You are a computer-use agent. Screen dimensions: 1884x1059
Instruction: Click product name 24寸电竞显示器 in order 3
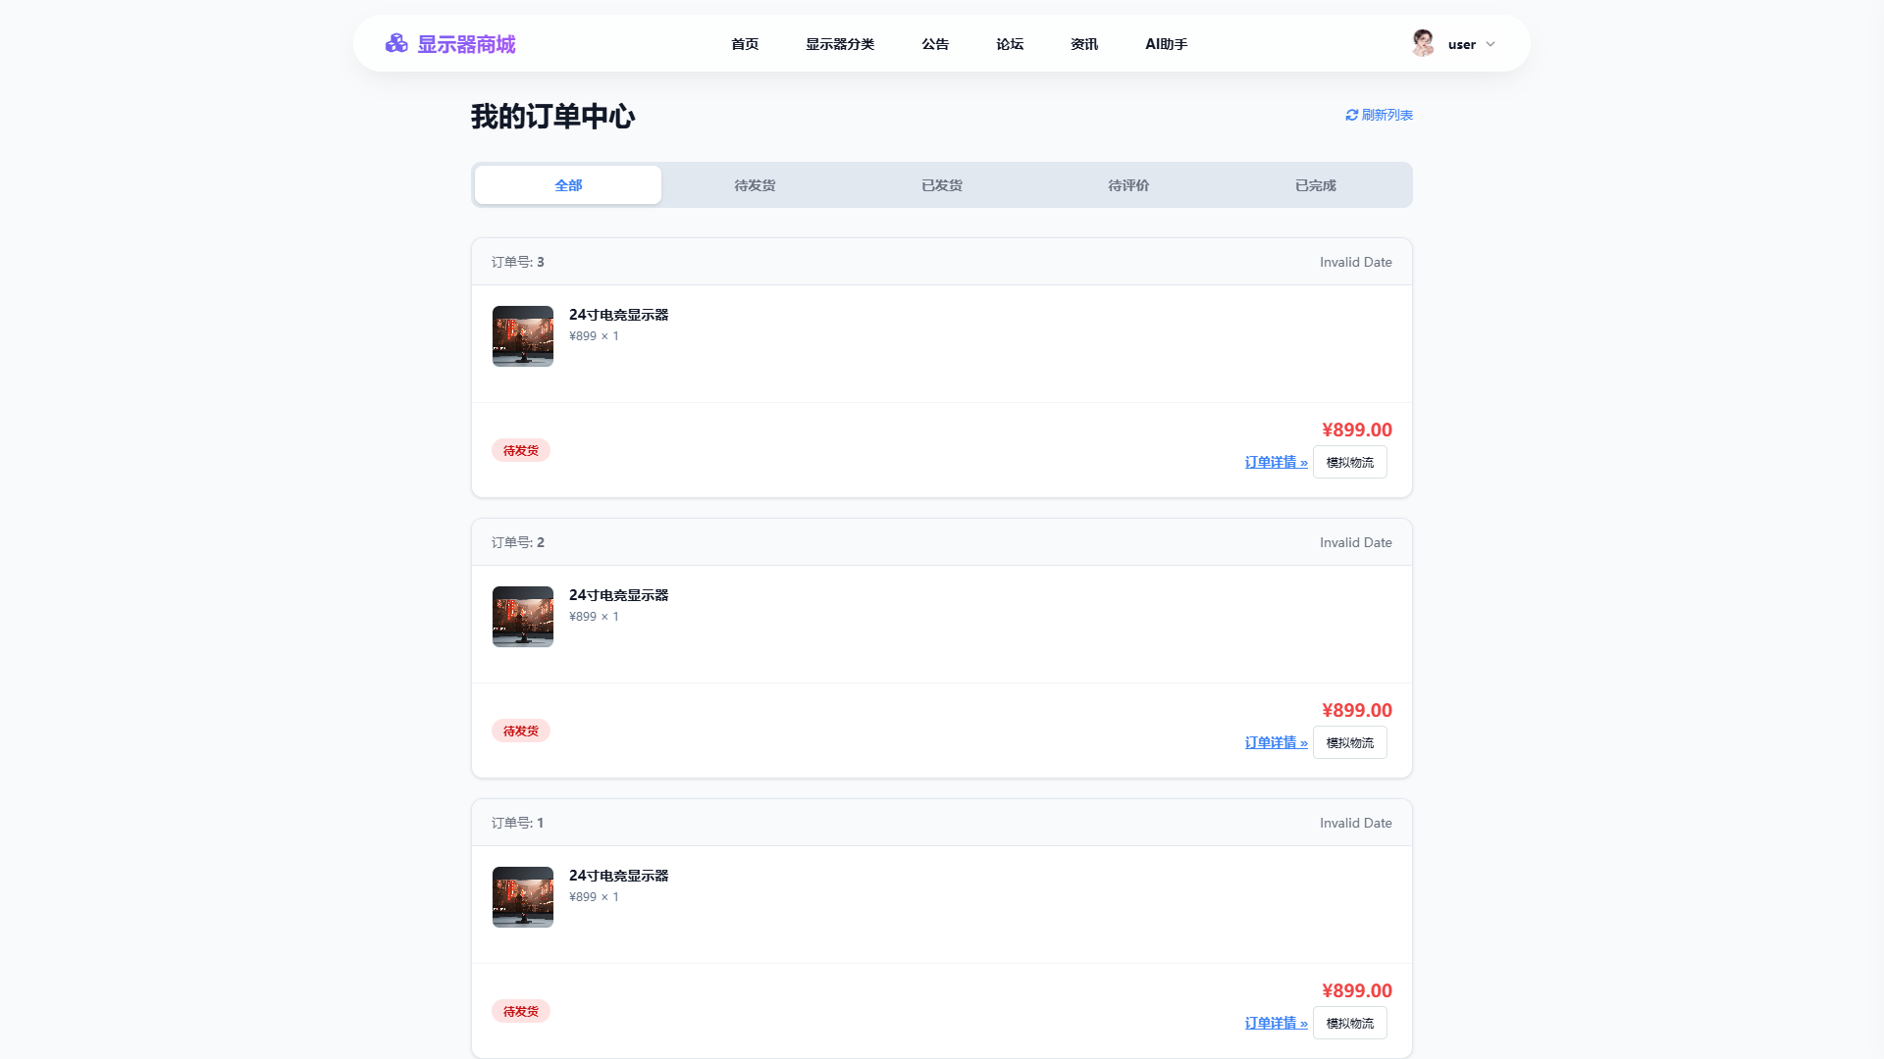point(619,315)
